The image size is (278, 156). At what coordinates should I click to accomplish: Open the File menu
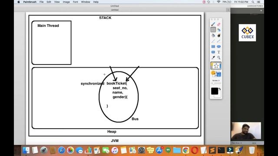(x=42, y=2)
